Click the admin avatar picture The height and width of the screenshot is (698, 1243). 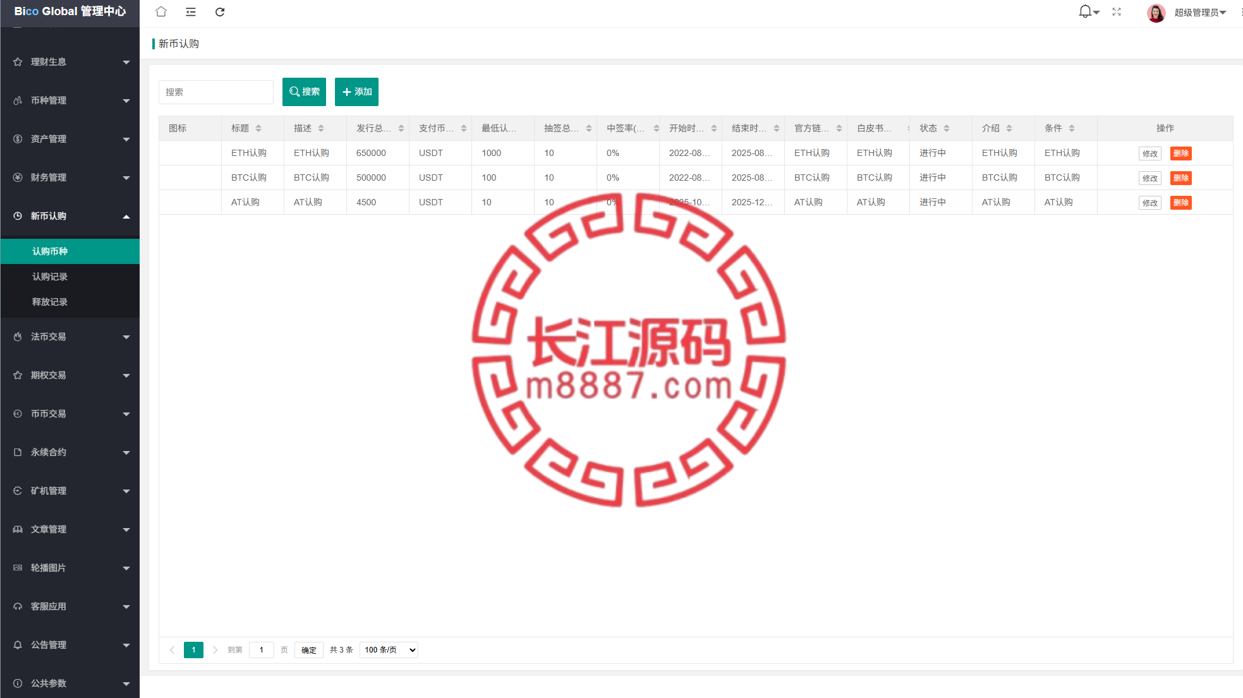coord(1156,13)
